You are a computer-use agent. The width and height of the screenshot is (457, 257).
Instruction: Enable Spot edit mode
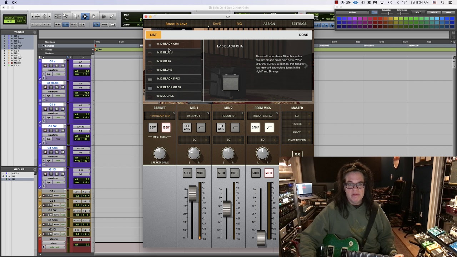(20, 18)
